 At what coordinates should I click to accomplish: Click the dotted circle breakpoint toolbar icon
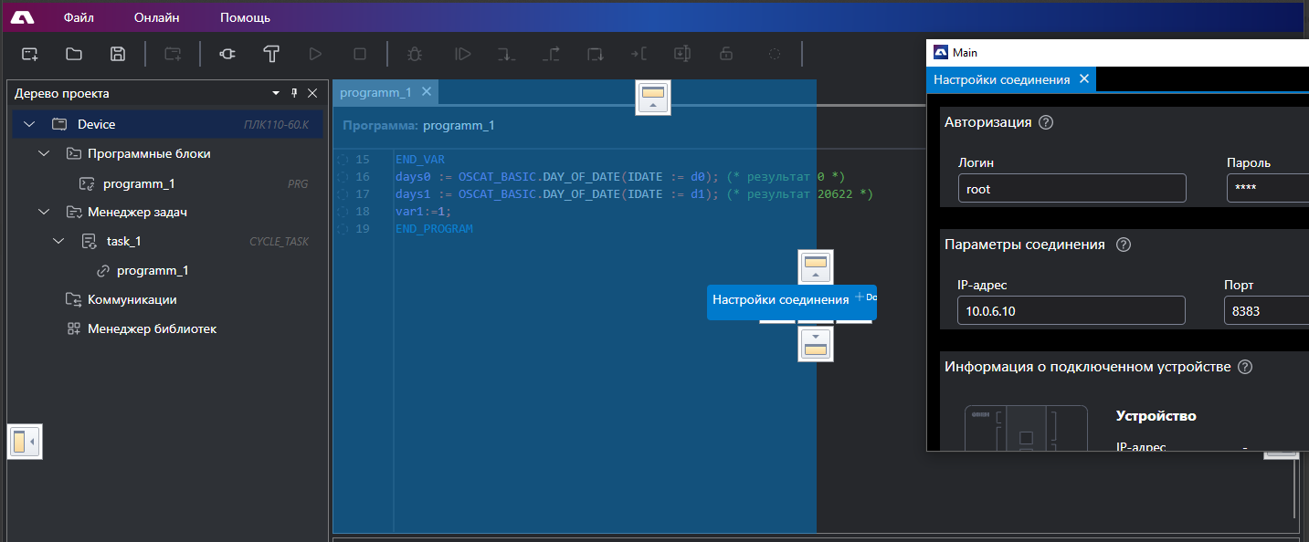tap(775, 54)
